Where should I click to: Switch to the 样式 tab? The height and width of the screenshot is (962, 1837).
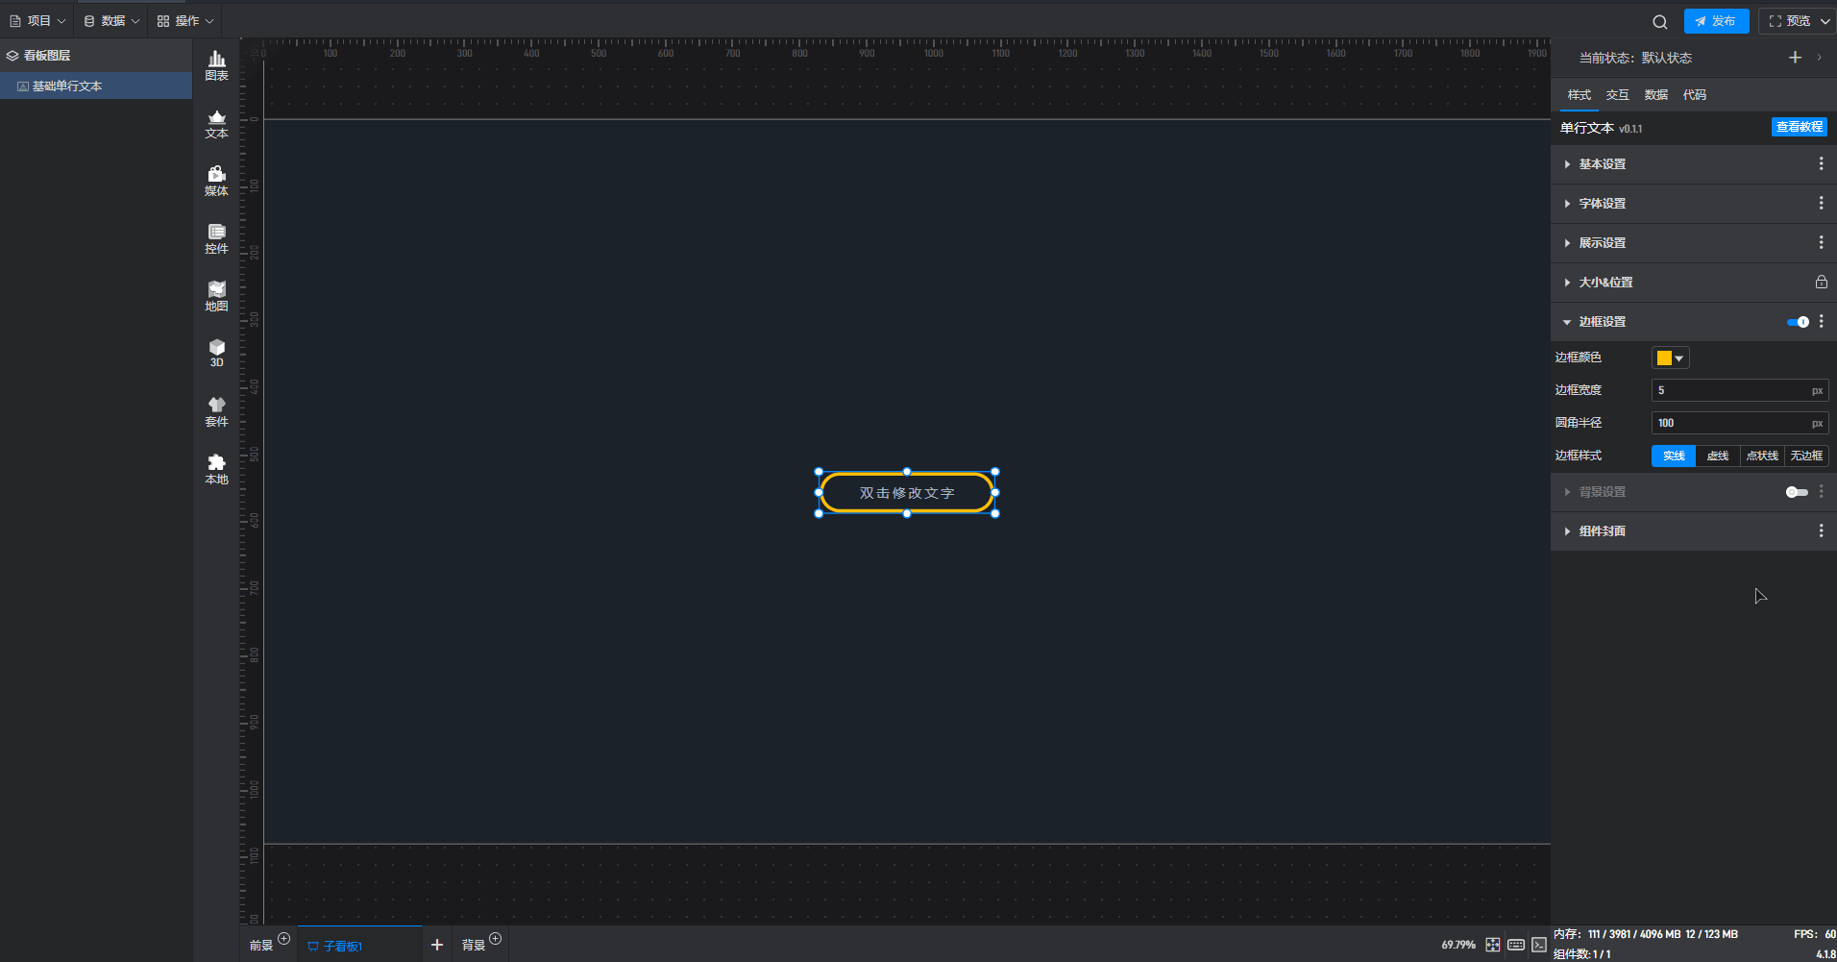1580,95
